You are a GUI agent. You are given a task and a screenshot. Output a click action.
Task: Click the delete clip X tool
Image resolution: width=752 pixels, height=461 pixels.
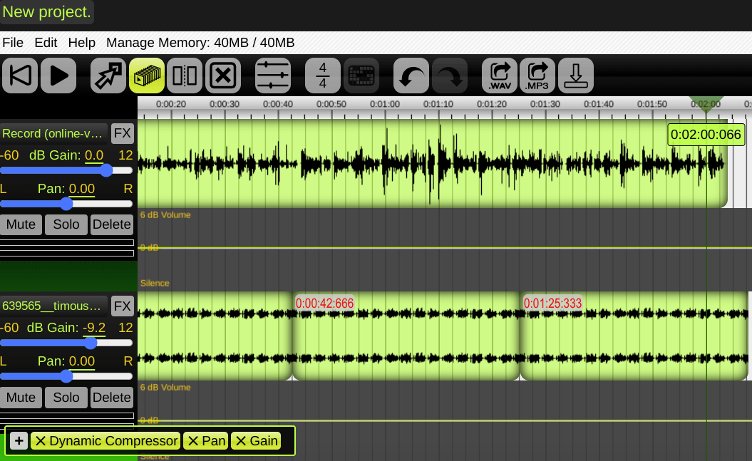223,76
